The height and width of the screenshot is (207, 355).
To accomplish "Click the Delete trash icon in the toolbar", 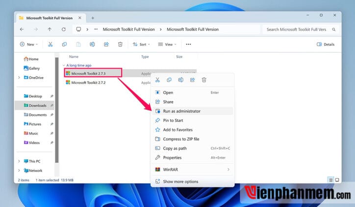I will [120, 45].
